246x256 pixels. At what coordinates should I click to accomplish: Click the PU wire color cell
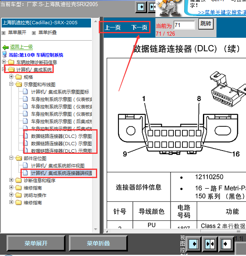point(152,225)
